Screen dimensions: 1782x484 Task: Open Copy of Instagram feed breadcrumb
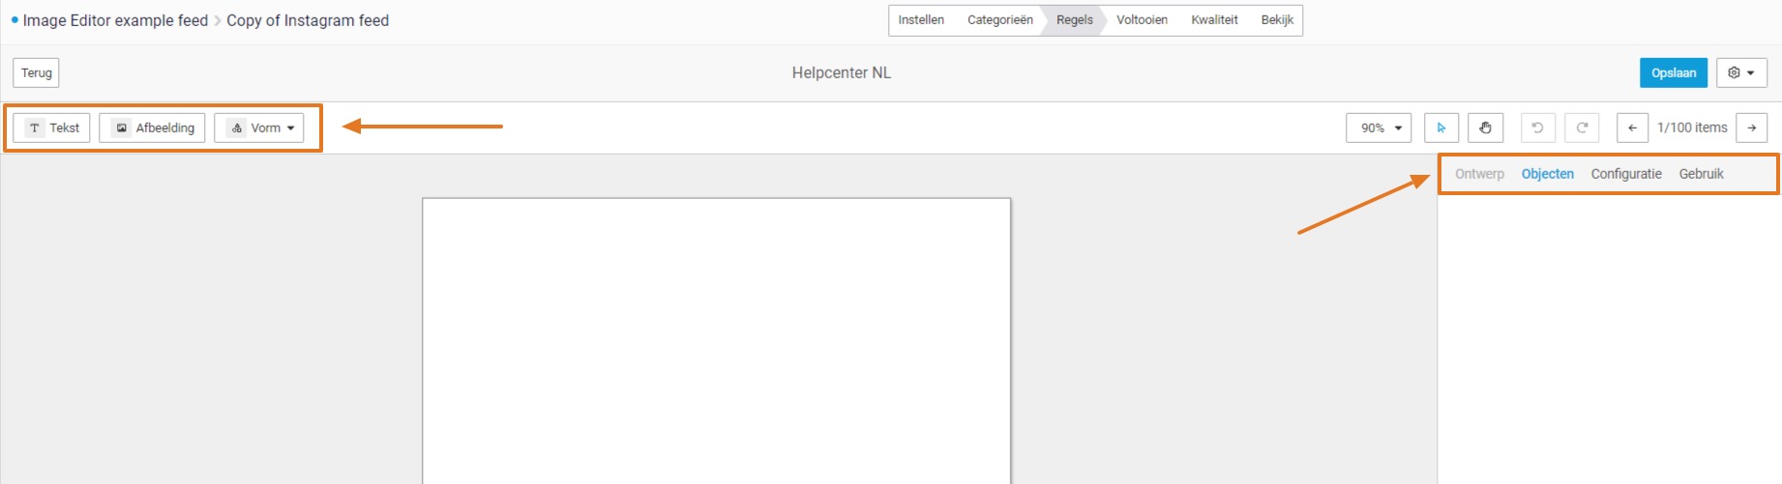[308, 20]
